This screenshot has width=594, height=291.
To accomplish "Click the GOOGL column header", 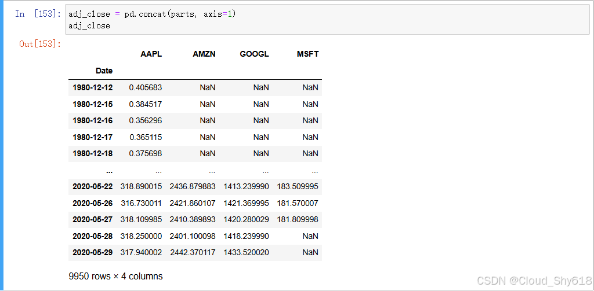I will click(x=254, y=54).
